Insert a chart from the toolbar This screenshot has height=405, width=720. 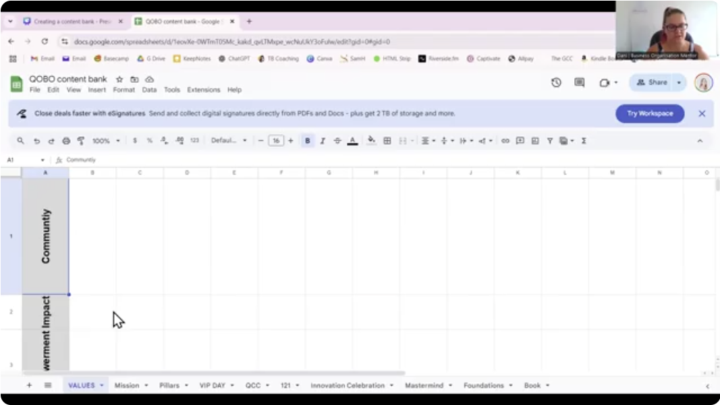tap(534, 141)
